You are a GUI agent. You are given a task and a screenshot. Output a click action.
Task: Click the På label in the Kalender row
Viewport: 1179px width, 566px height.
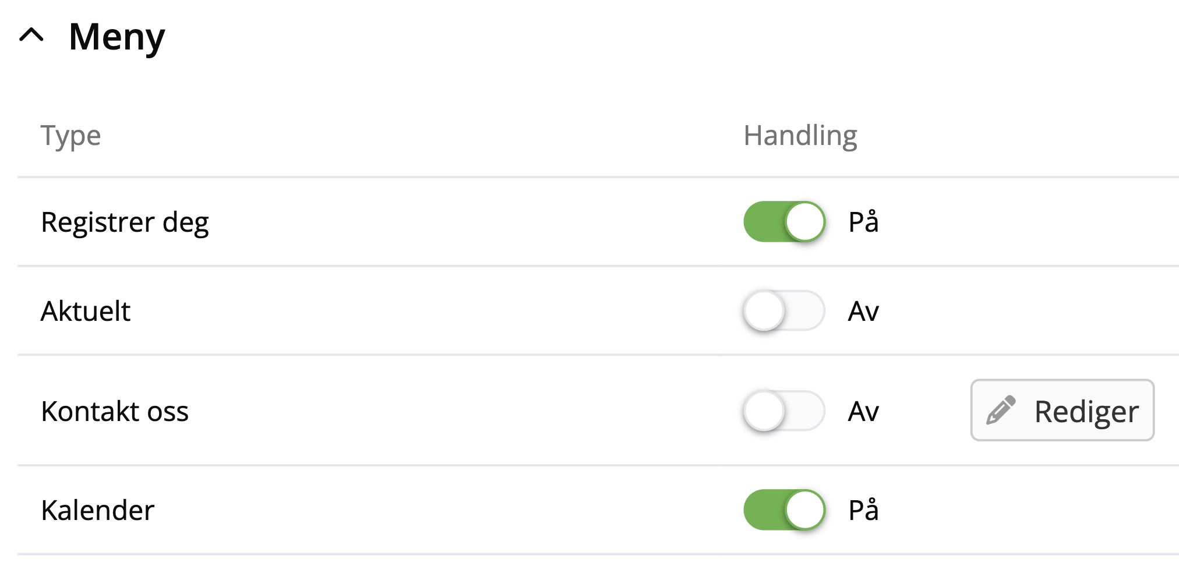pos(863,510)
